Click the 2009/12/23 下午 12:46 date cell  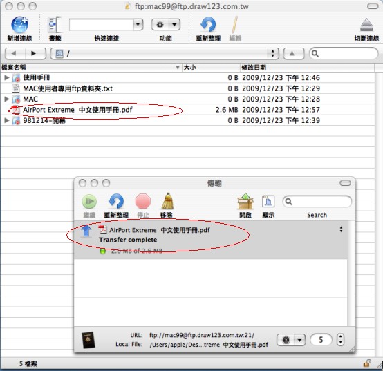pyautogui.click(x=281, y=78)
